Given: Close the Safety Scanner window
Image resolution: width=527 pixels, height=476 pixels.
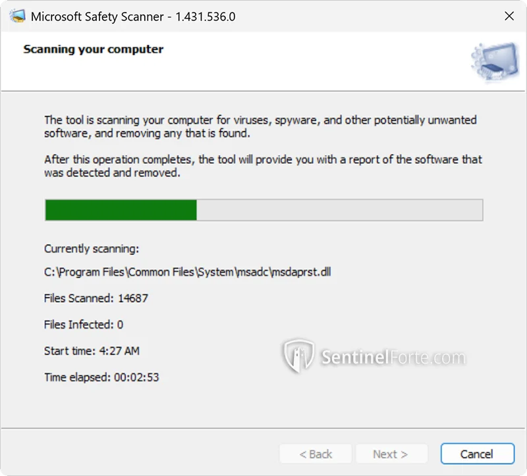Looking at the screenshot, I should pos(509,16).
